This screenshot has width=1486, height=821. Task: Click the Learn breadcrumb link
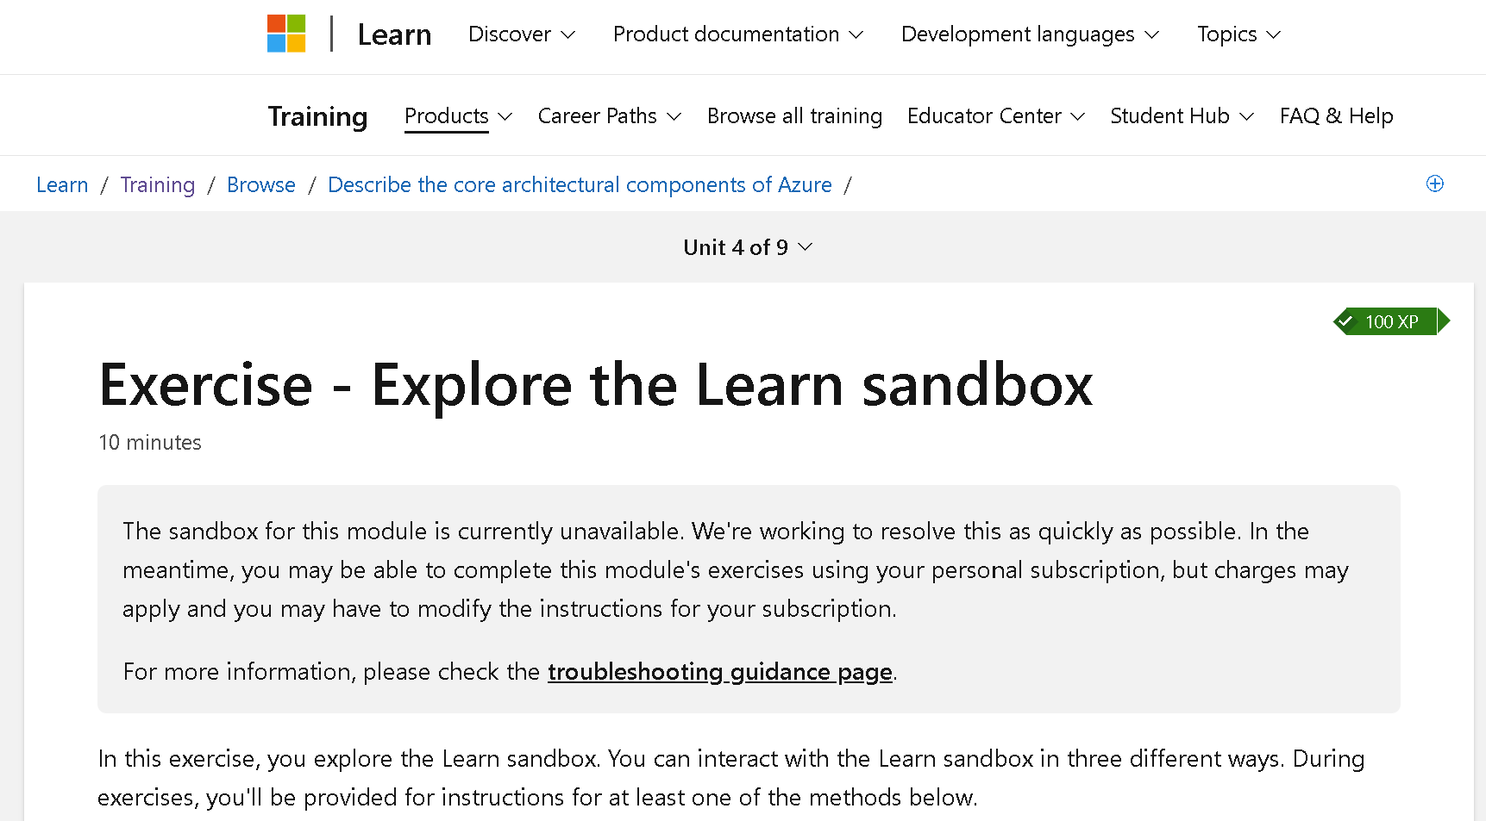62,185
